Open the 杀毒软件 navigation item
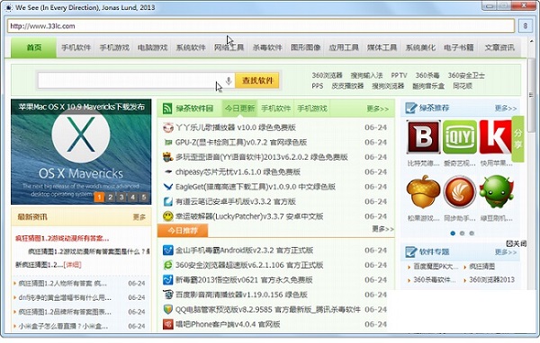The width and height of the screenshot is (540, 343). coord(267,48)
